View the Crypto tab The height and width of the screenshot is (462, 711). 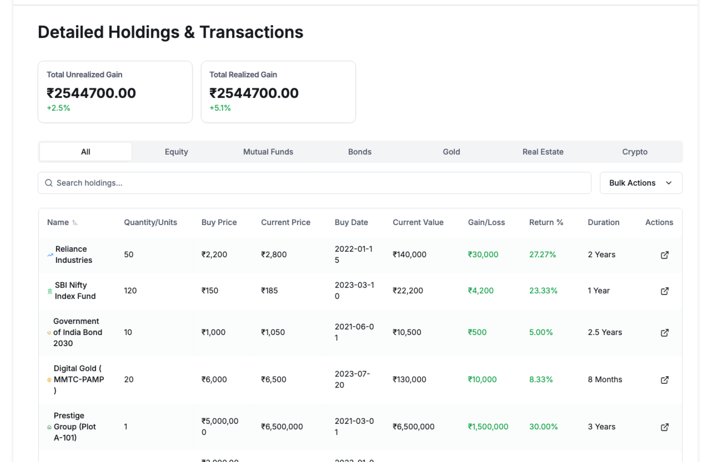tap(634, 152)
